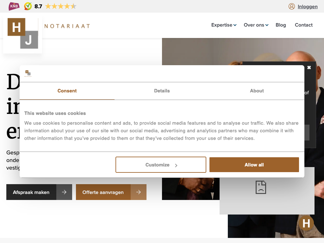The width and height of the screenshot is (324, 243).
Task: Click the arrow on Offerte aanvragen
Action: [139, 192]
